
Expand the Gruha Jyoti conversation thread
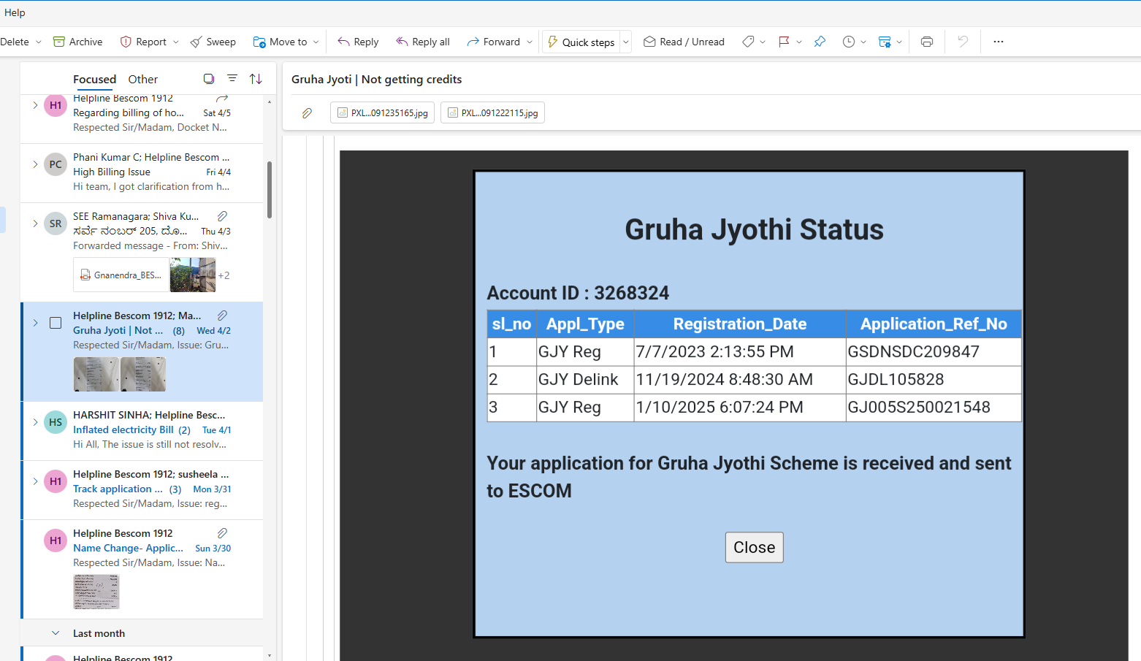[35, 323]
